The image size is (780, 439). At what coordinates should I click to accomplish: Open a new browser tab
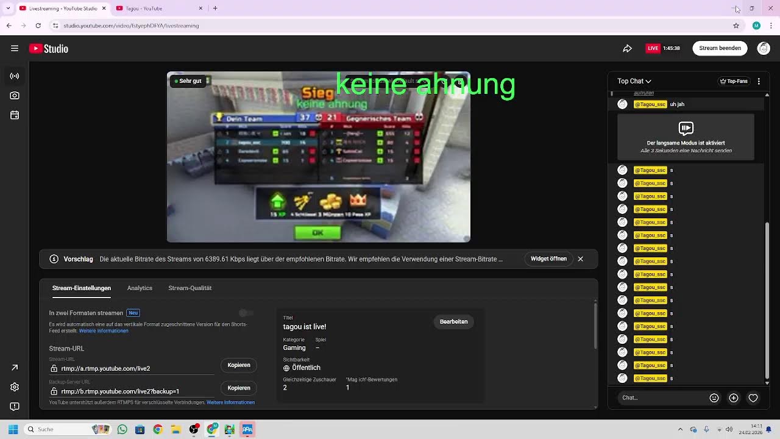point(215,8)
